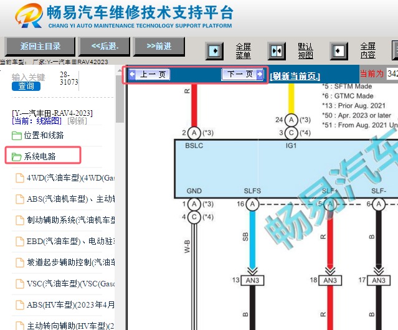Click GND terminal label in diagram
Image resolution: width=398 pixels, height=330 pixels.
click(194, 191)
